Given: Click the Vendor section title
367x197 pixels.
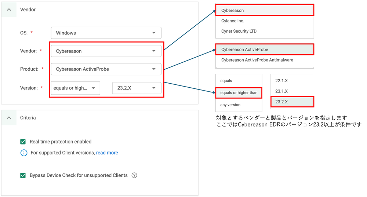Looking at the screenshot, I should [x=28, y=10].
